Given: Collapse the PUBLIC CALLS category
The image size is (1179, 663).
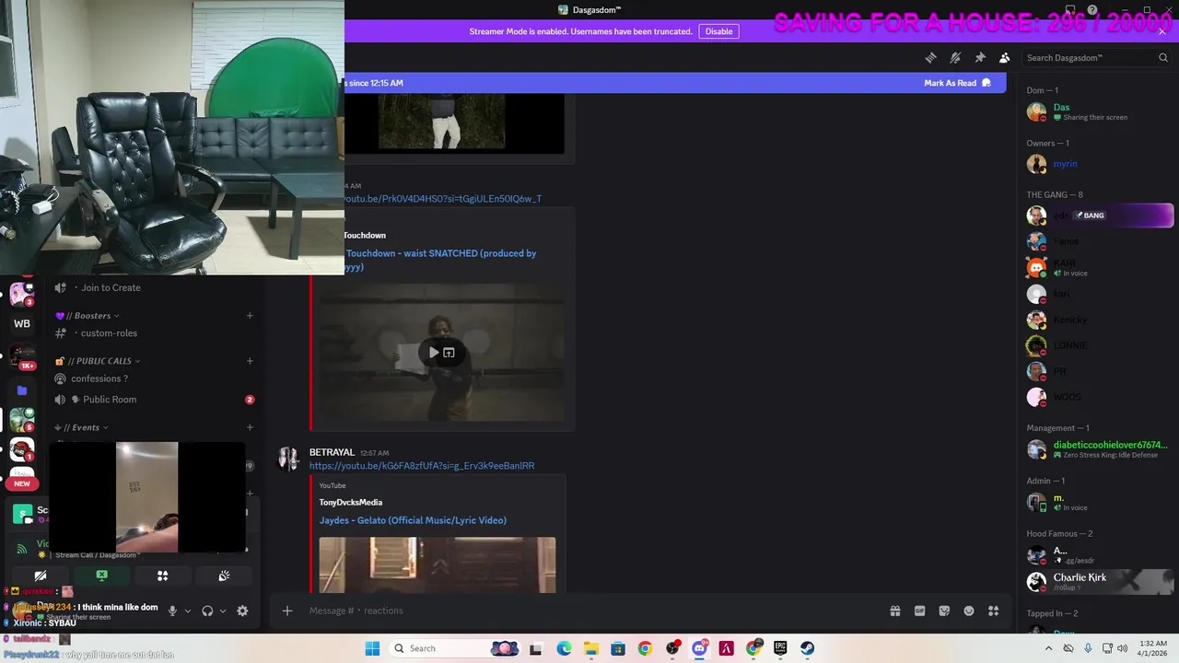Looking at the screenshot, I should pos(99,361).
